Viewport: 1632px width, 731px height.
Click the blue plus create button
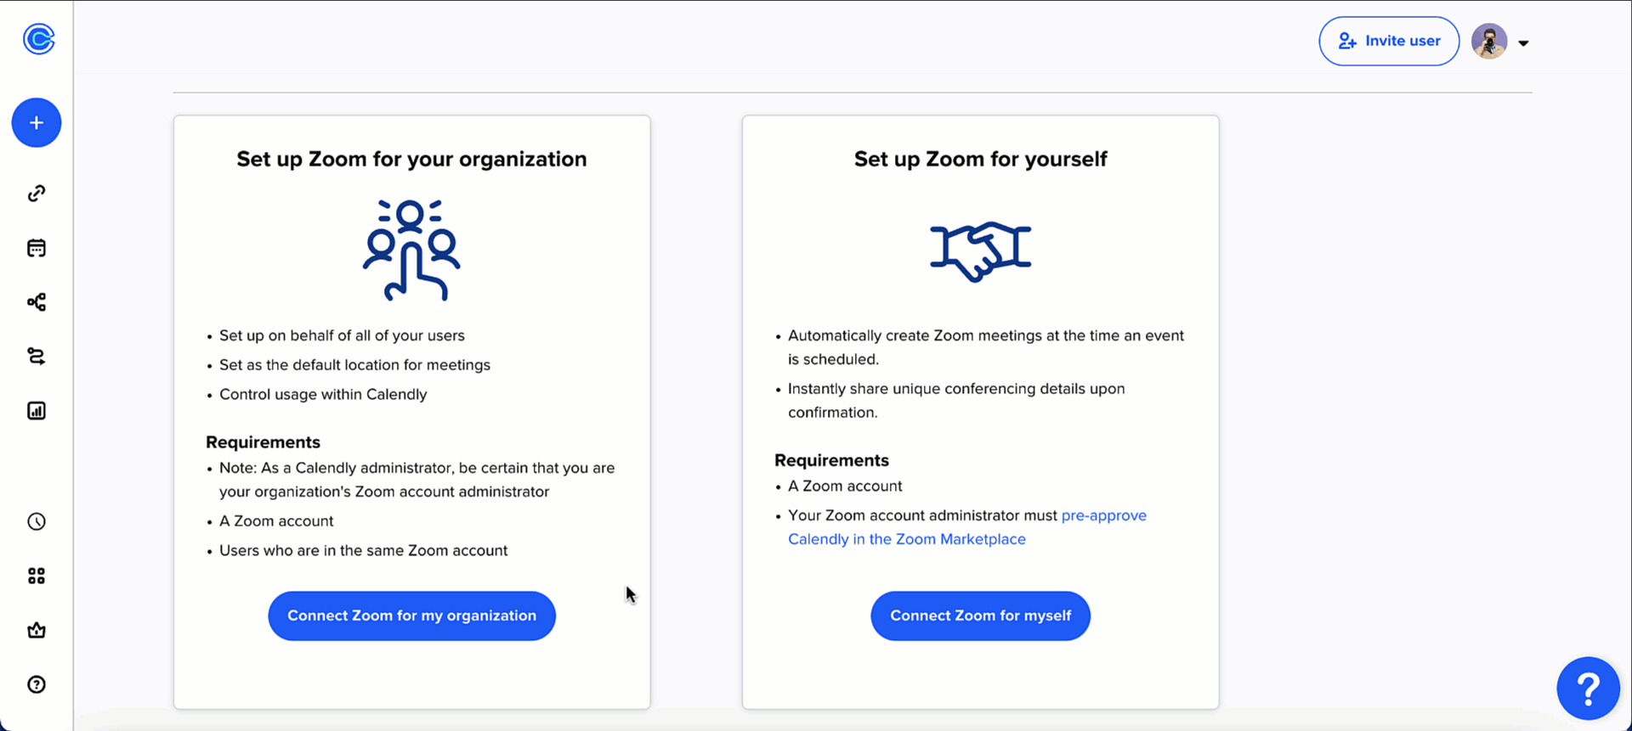36,122
